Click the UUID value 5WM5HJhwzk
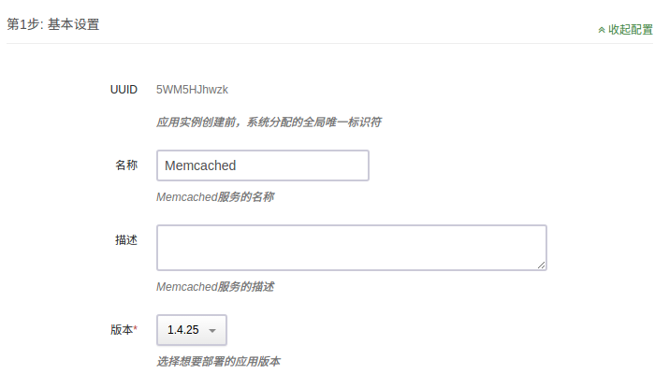 (192, 90)
